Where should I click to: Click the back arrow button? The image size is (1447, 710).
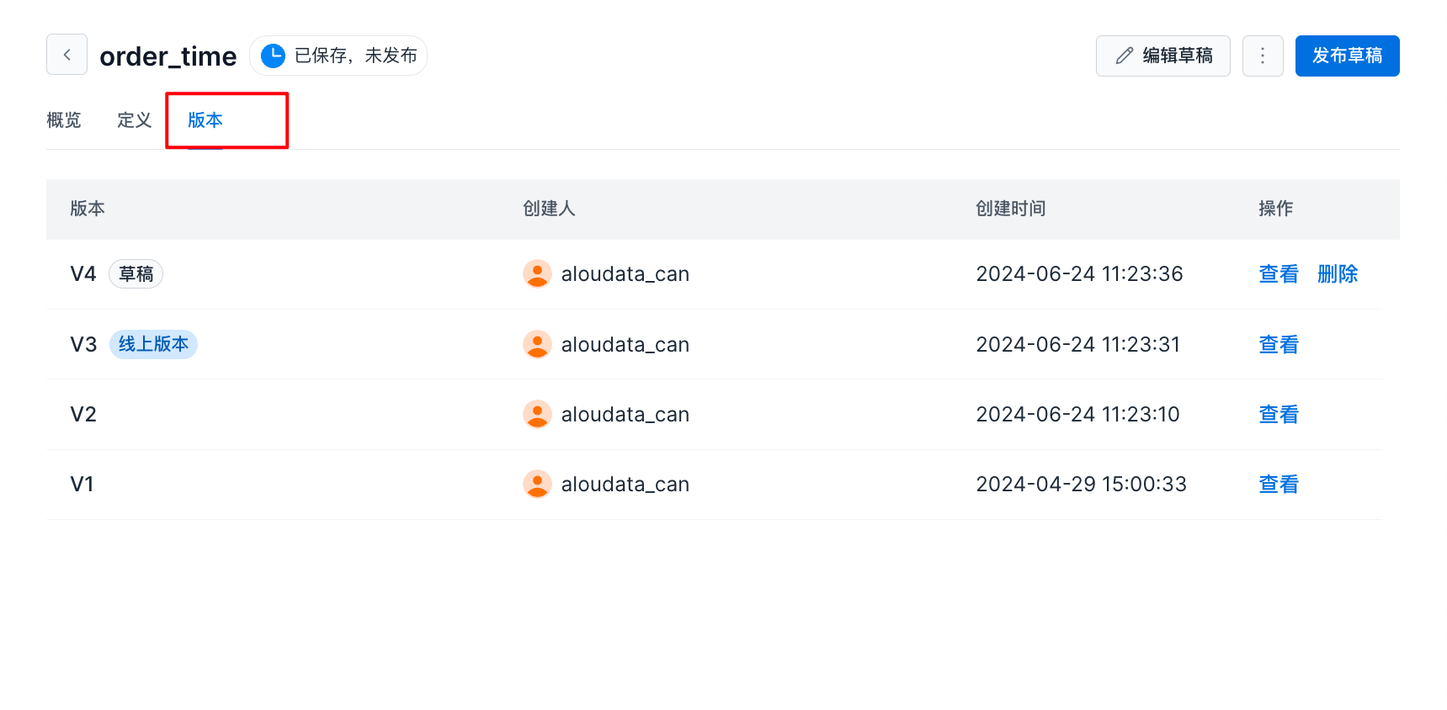66,55
